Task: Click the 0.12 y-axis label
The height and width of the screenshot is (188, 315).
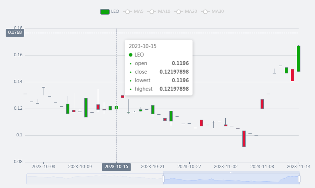Action: click(x=18, y=108)
